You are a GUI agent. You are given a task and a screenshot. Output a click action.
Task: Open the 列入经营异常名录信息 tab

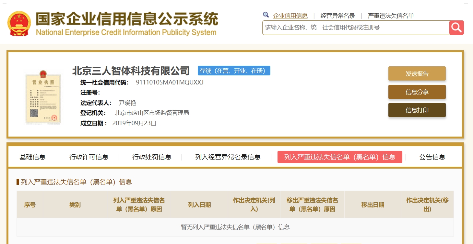pyautogui.click(x=228, y=157)
